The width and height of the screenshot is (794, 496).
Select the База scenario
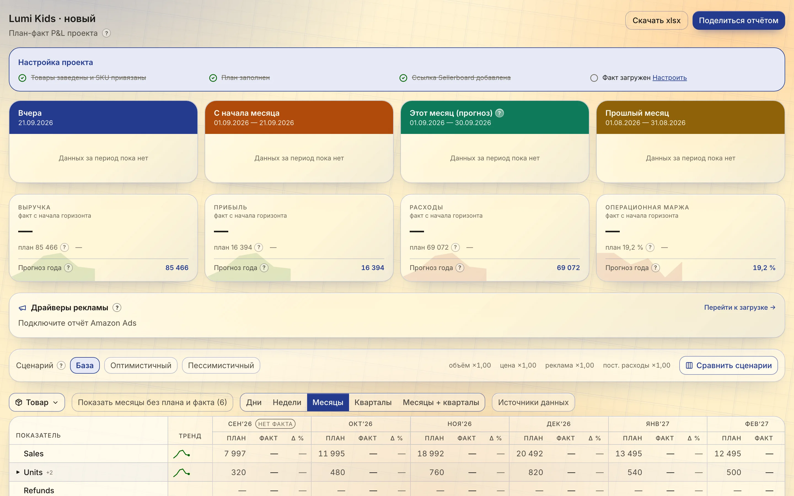click(85, 365)
